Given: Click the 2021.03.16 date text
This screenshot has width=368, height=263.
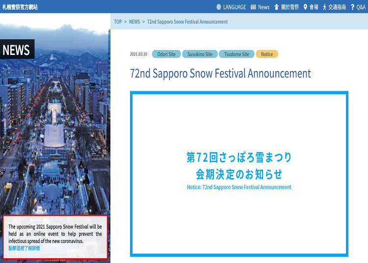Looking at the screenshot, I should pos(138,54).
